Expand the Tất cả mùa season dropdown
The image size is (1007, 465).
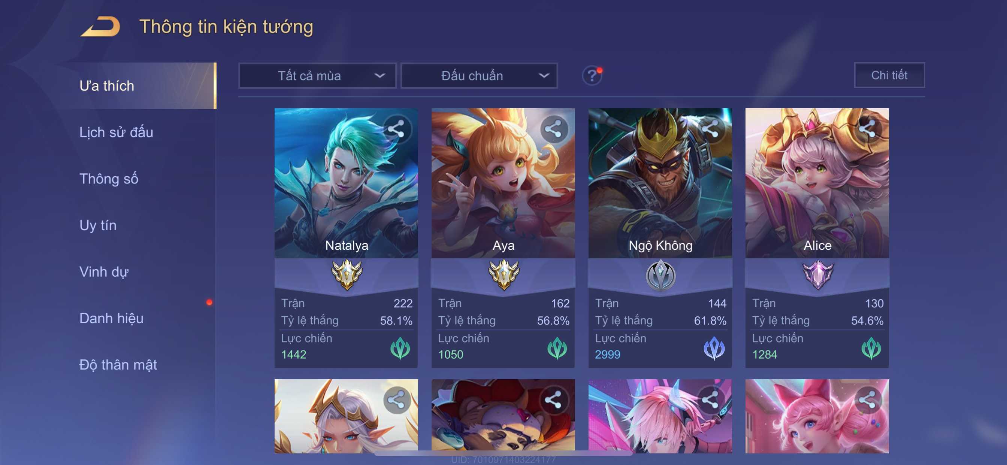317,75
